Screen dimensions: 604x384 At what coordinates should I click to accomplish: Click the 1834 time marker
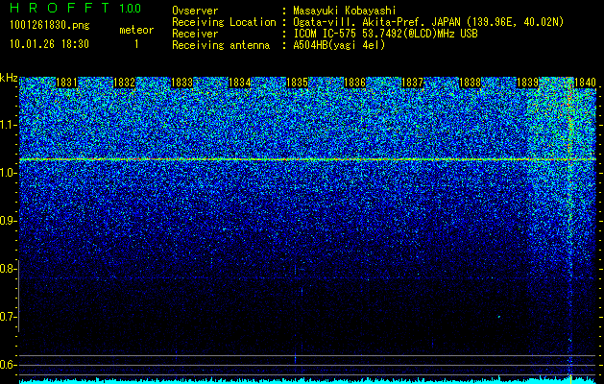point(239,83)
